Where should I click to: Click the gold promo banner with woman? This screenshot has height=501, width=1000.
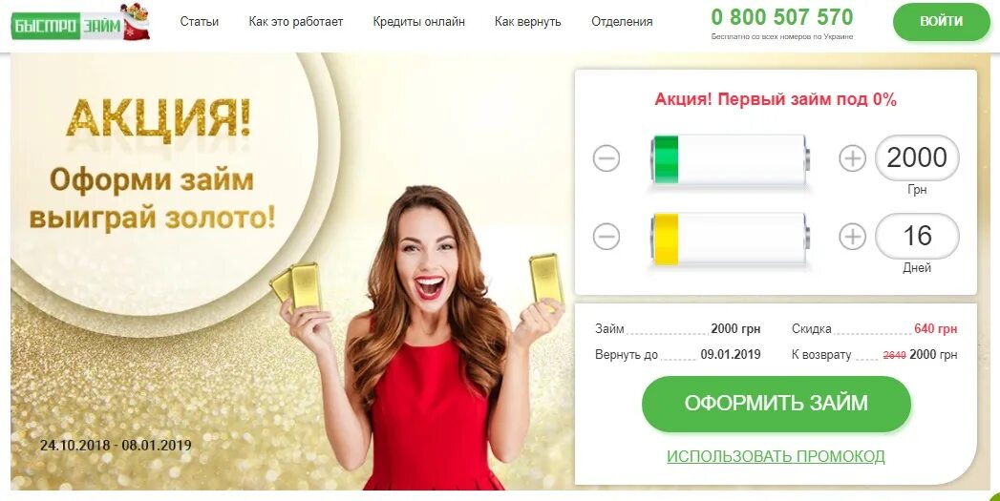click(x=292, y=272)
